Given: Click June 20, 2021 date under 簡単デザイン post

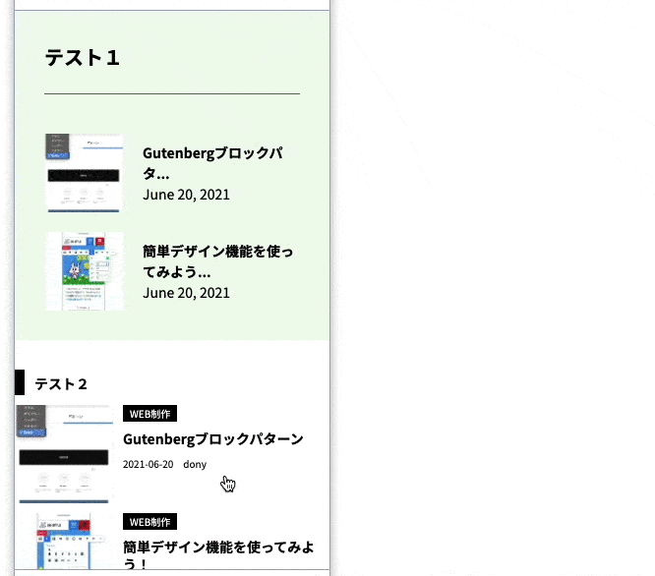Looking at the screenshot, I should point(186,293).
